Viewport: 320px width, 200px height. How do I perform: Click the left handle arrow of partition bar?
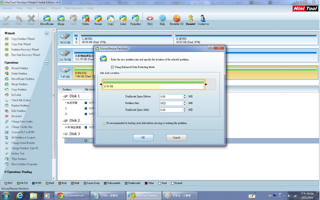click(x=100, y=84)
